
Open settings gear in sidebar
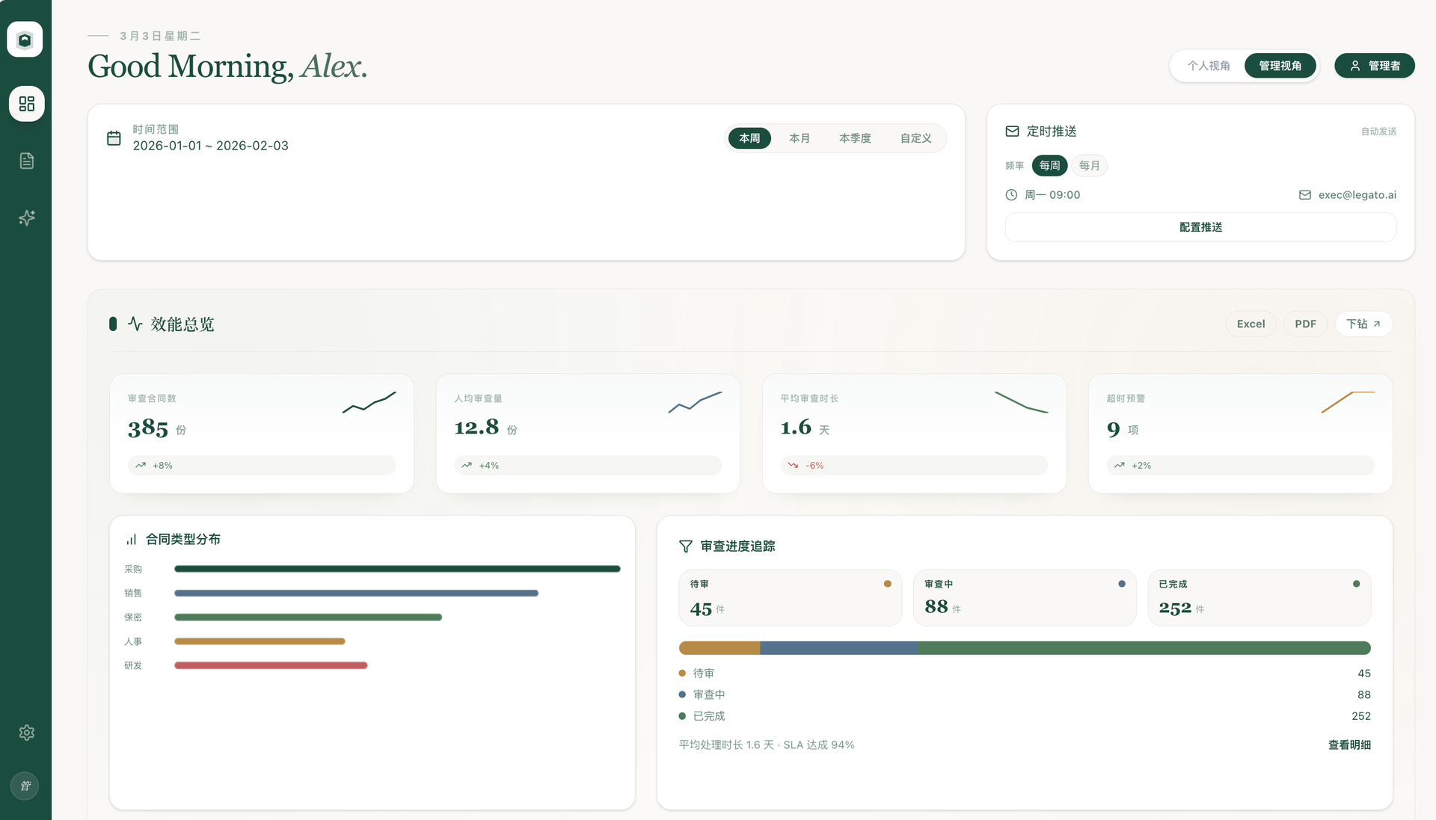(26, 733)
